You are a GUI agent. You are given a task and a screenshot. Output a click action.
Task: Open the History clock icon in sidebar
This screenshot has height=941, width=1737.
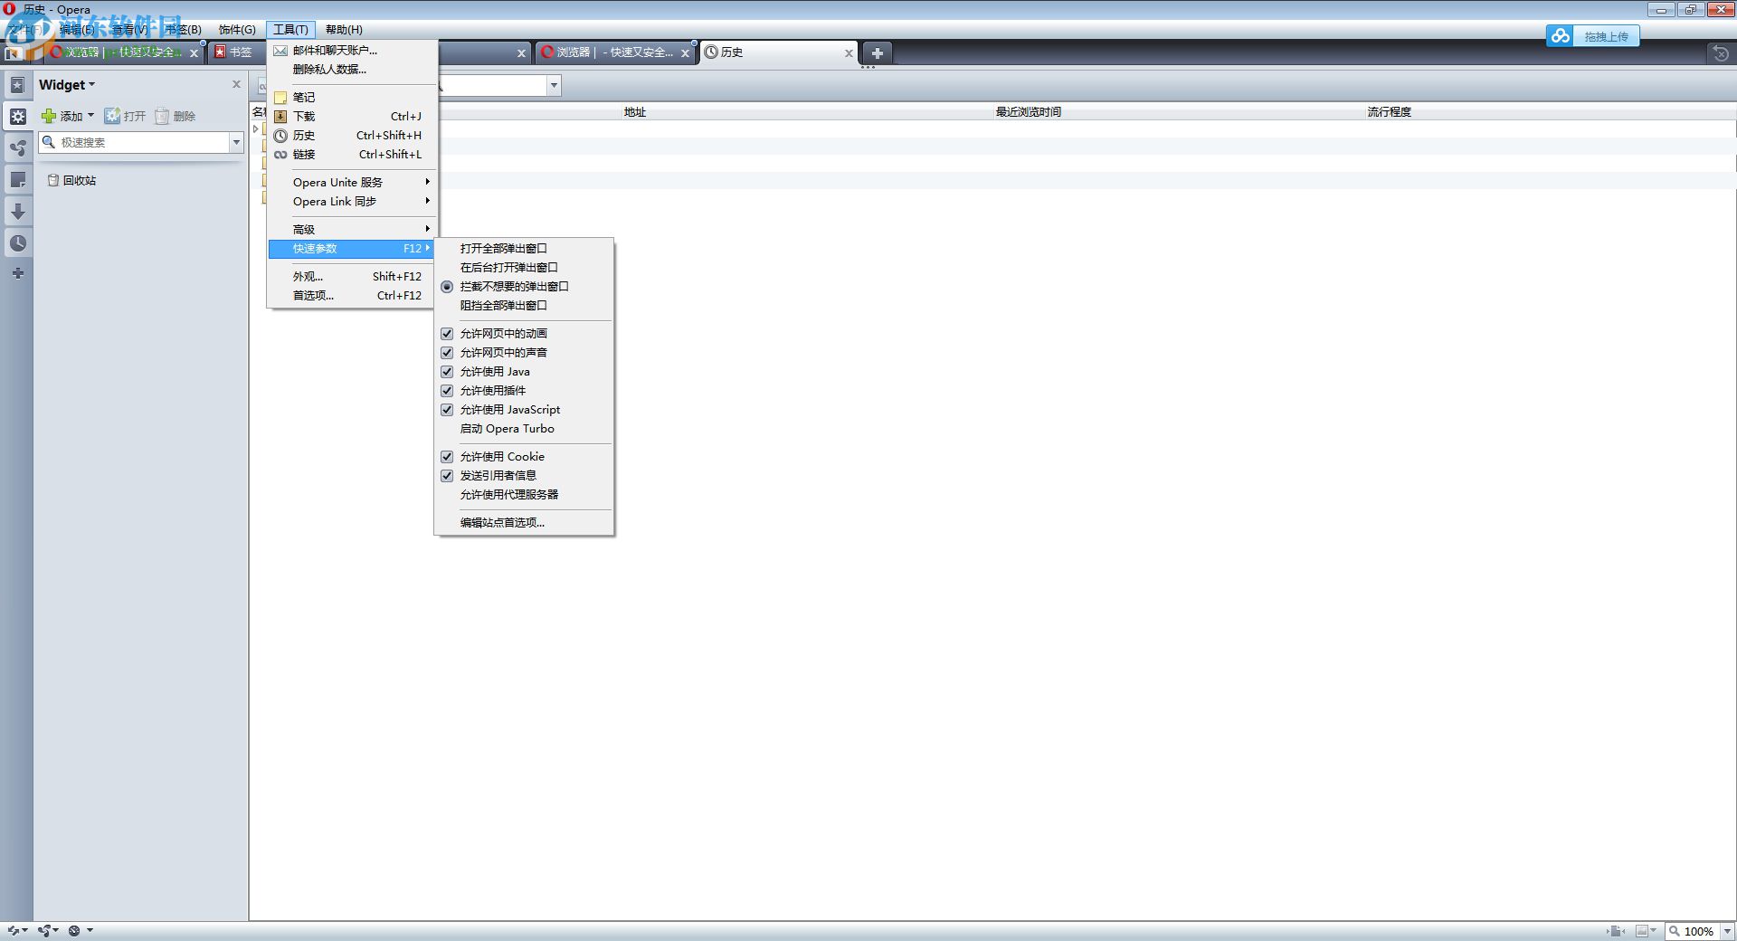point(17,242)
